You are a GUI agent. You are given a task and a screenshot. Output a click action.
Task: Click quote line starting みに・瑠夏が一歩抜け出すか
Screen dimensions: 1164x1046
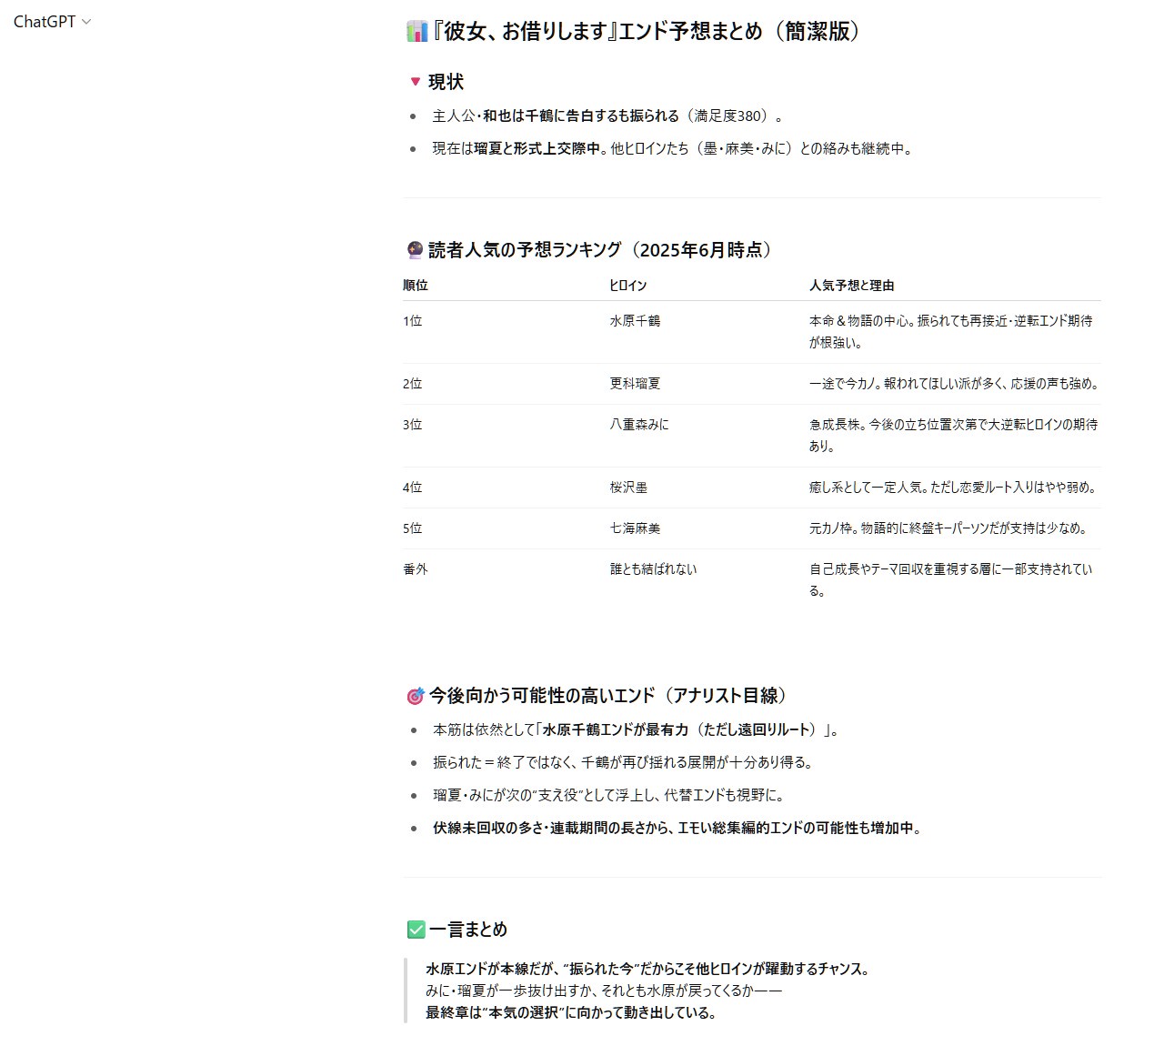coord(604,991)
